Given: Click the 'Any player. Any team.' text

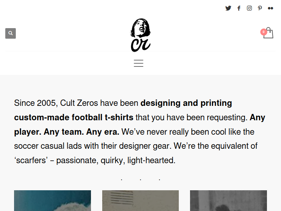Looking at the screenshot, I should [x=49, y=132].
